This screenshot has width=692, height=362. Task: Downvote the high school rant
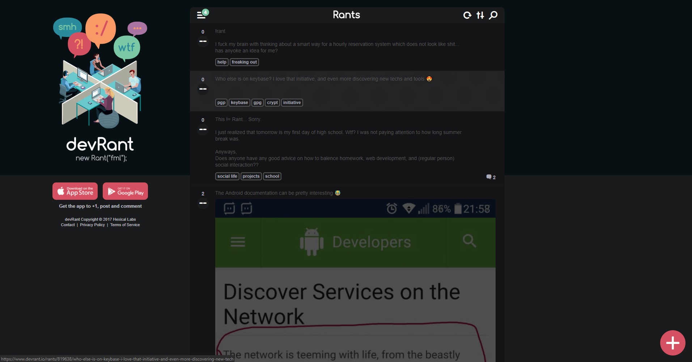coord(203,129)
